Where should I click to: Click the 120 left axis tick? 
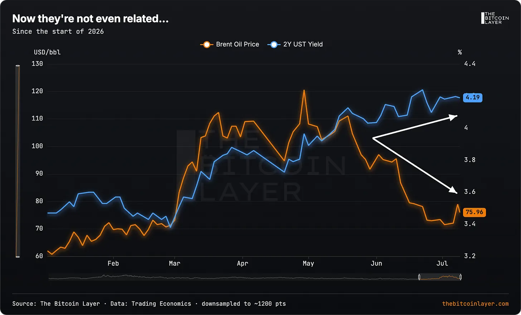coord(37,91)
